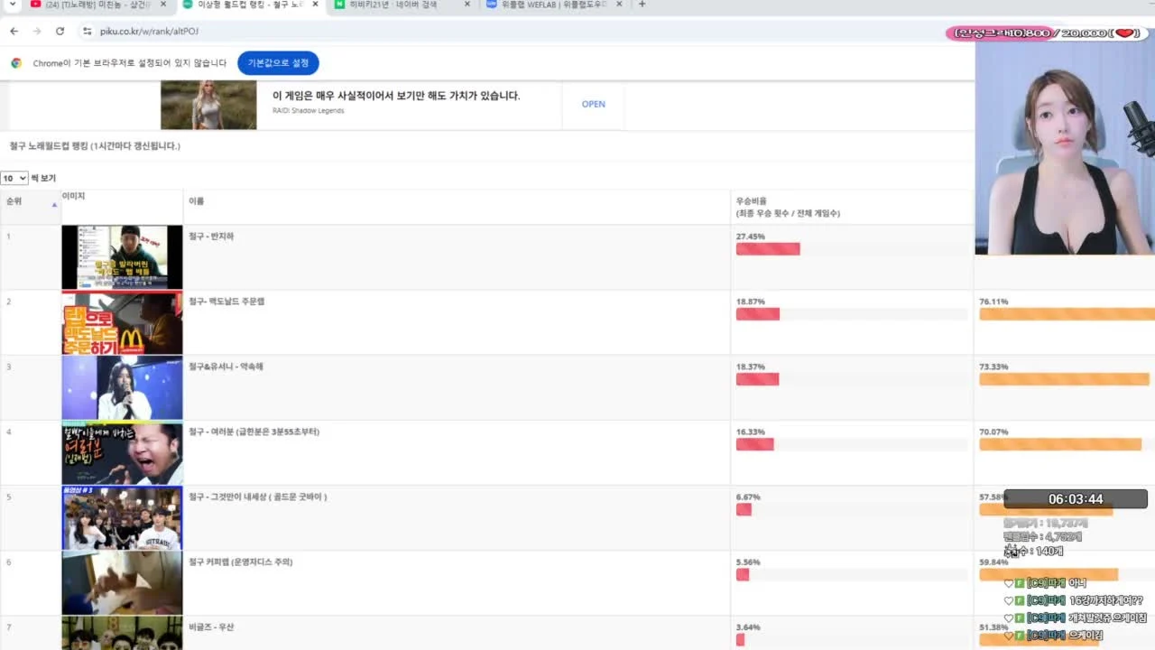This screenshot has width=1155, height=650.
Task: Open the RAID Shadow Legends ad via OPEN
Action: point(593,104)
